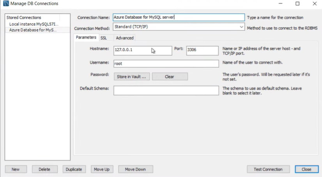322x177 pixels.
Task: Click the Username field containing root
Action: (166, 63)
